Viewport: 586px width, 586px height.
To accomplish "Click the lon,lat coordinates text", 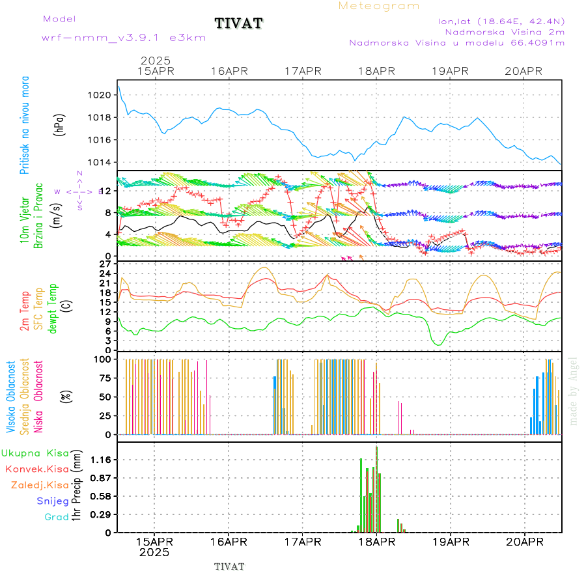I will [501, 20].
